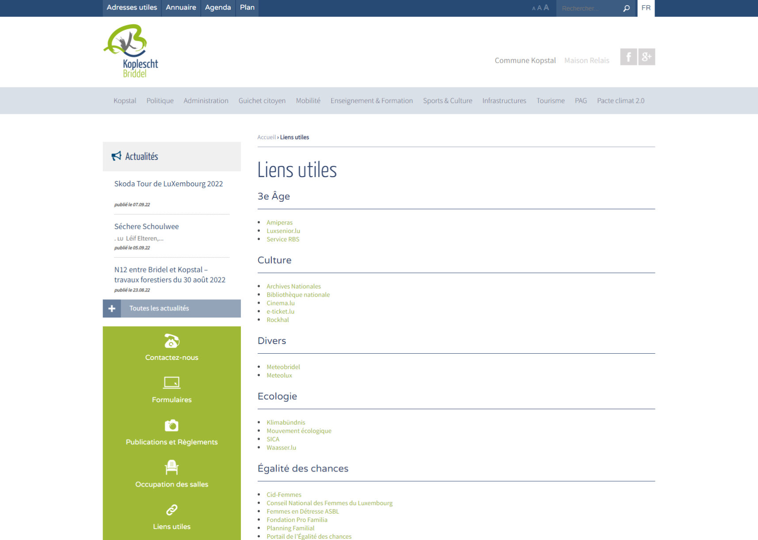Click the Facebook icon in header
758x540 pixels.
coord(628,57)
